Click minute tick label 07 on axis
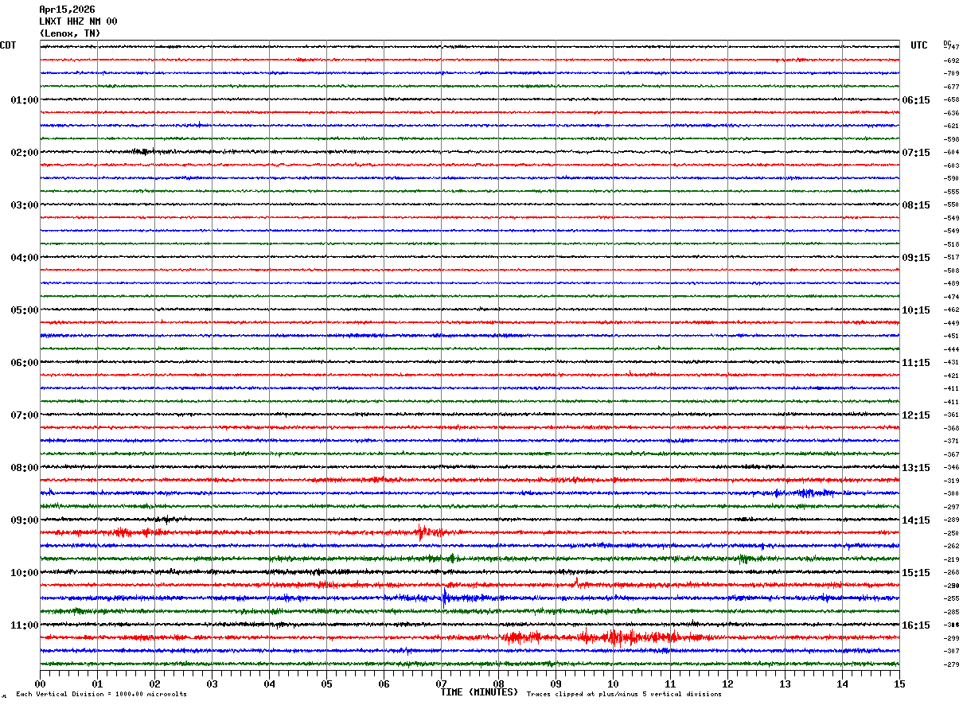 click(x=441, y=684)
